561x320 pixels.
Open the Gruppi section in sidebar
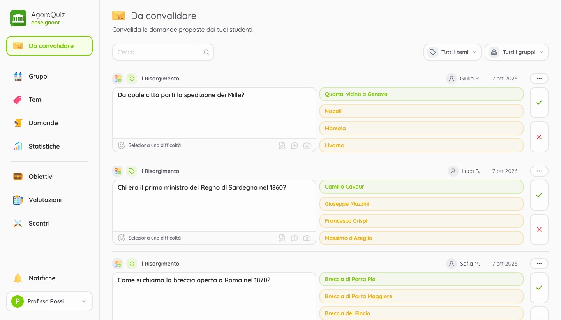coord(49,76)
